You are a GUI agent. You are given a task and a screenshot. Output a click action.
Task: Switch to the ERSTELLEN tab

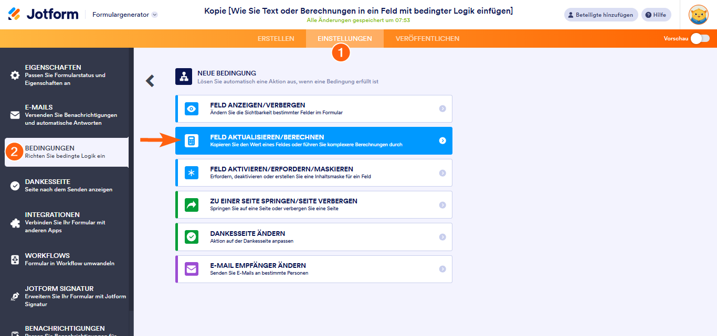coord(276,38)
